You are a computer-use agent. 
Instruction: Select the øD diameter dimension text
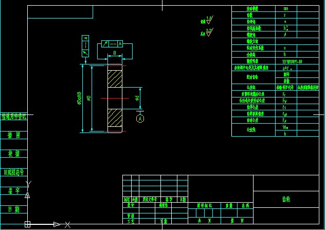point(89,98)
